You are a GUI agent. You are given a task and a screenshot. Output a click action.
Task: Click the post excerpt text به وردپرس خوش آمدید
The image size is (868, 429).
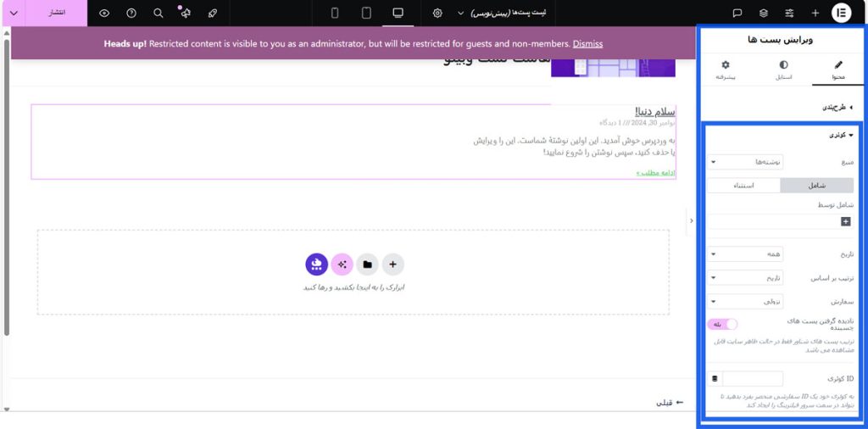pos(574,146)
